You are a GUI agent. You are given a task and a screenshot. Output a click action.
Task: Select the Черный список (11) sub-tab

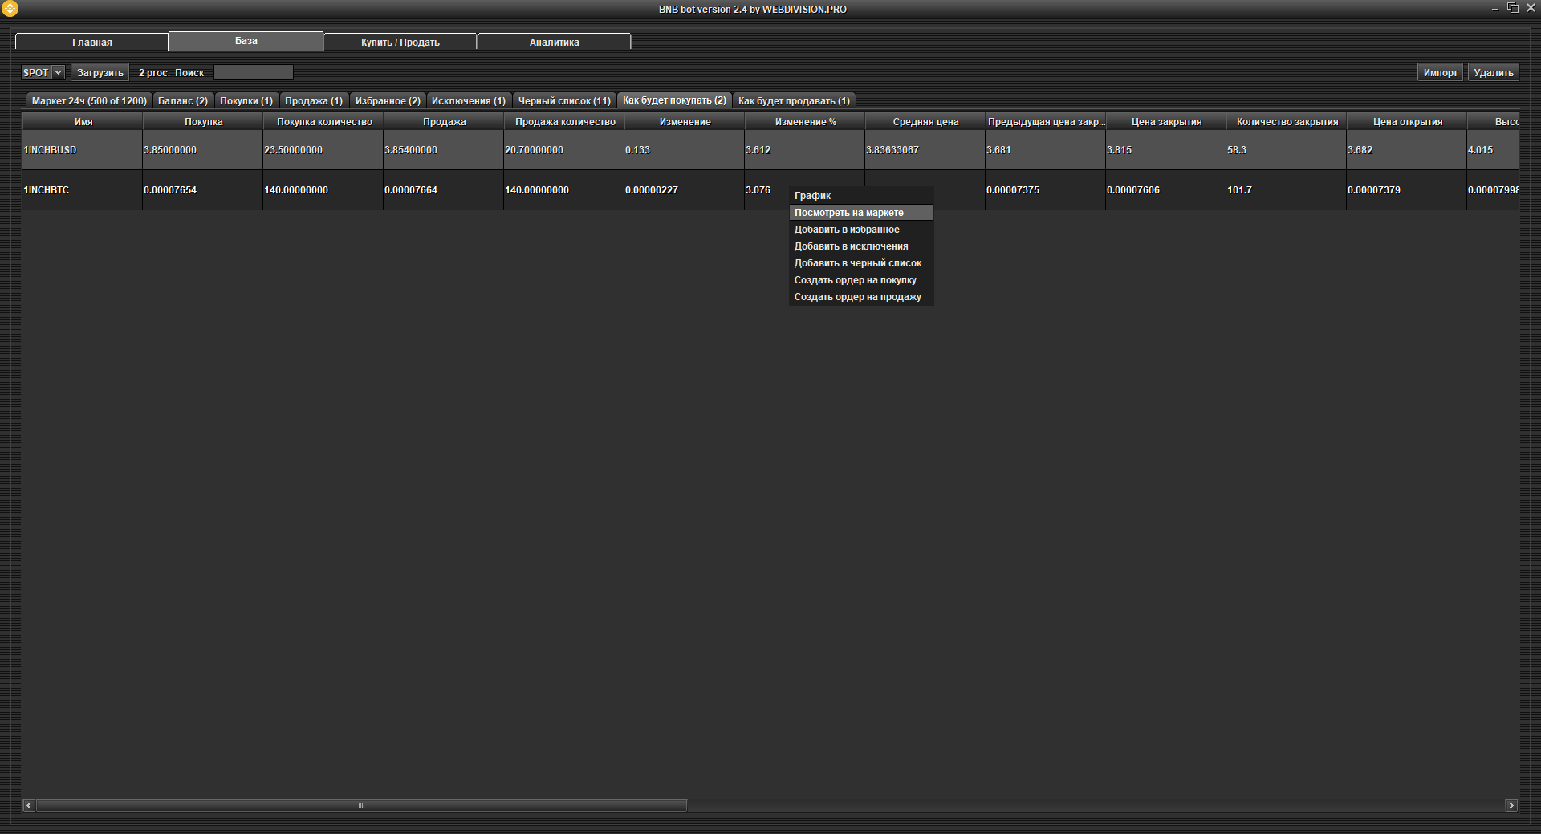563,100
